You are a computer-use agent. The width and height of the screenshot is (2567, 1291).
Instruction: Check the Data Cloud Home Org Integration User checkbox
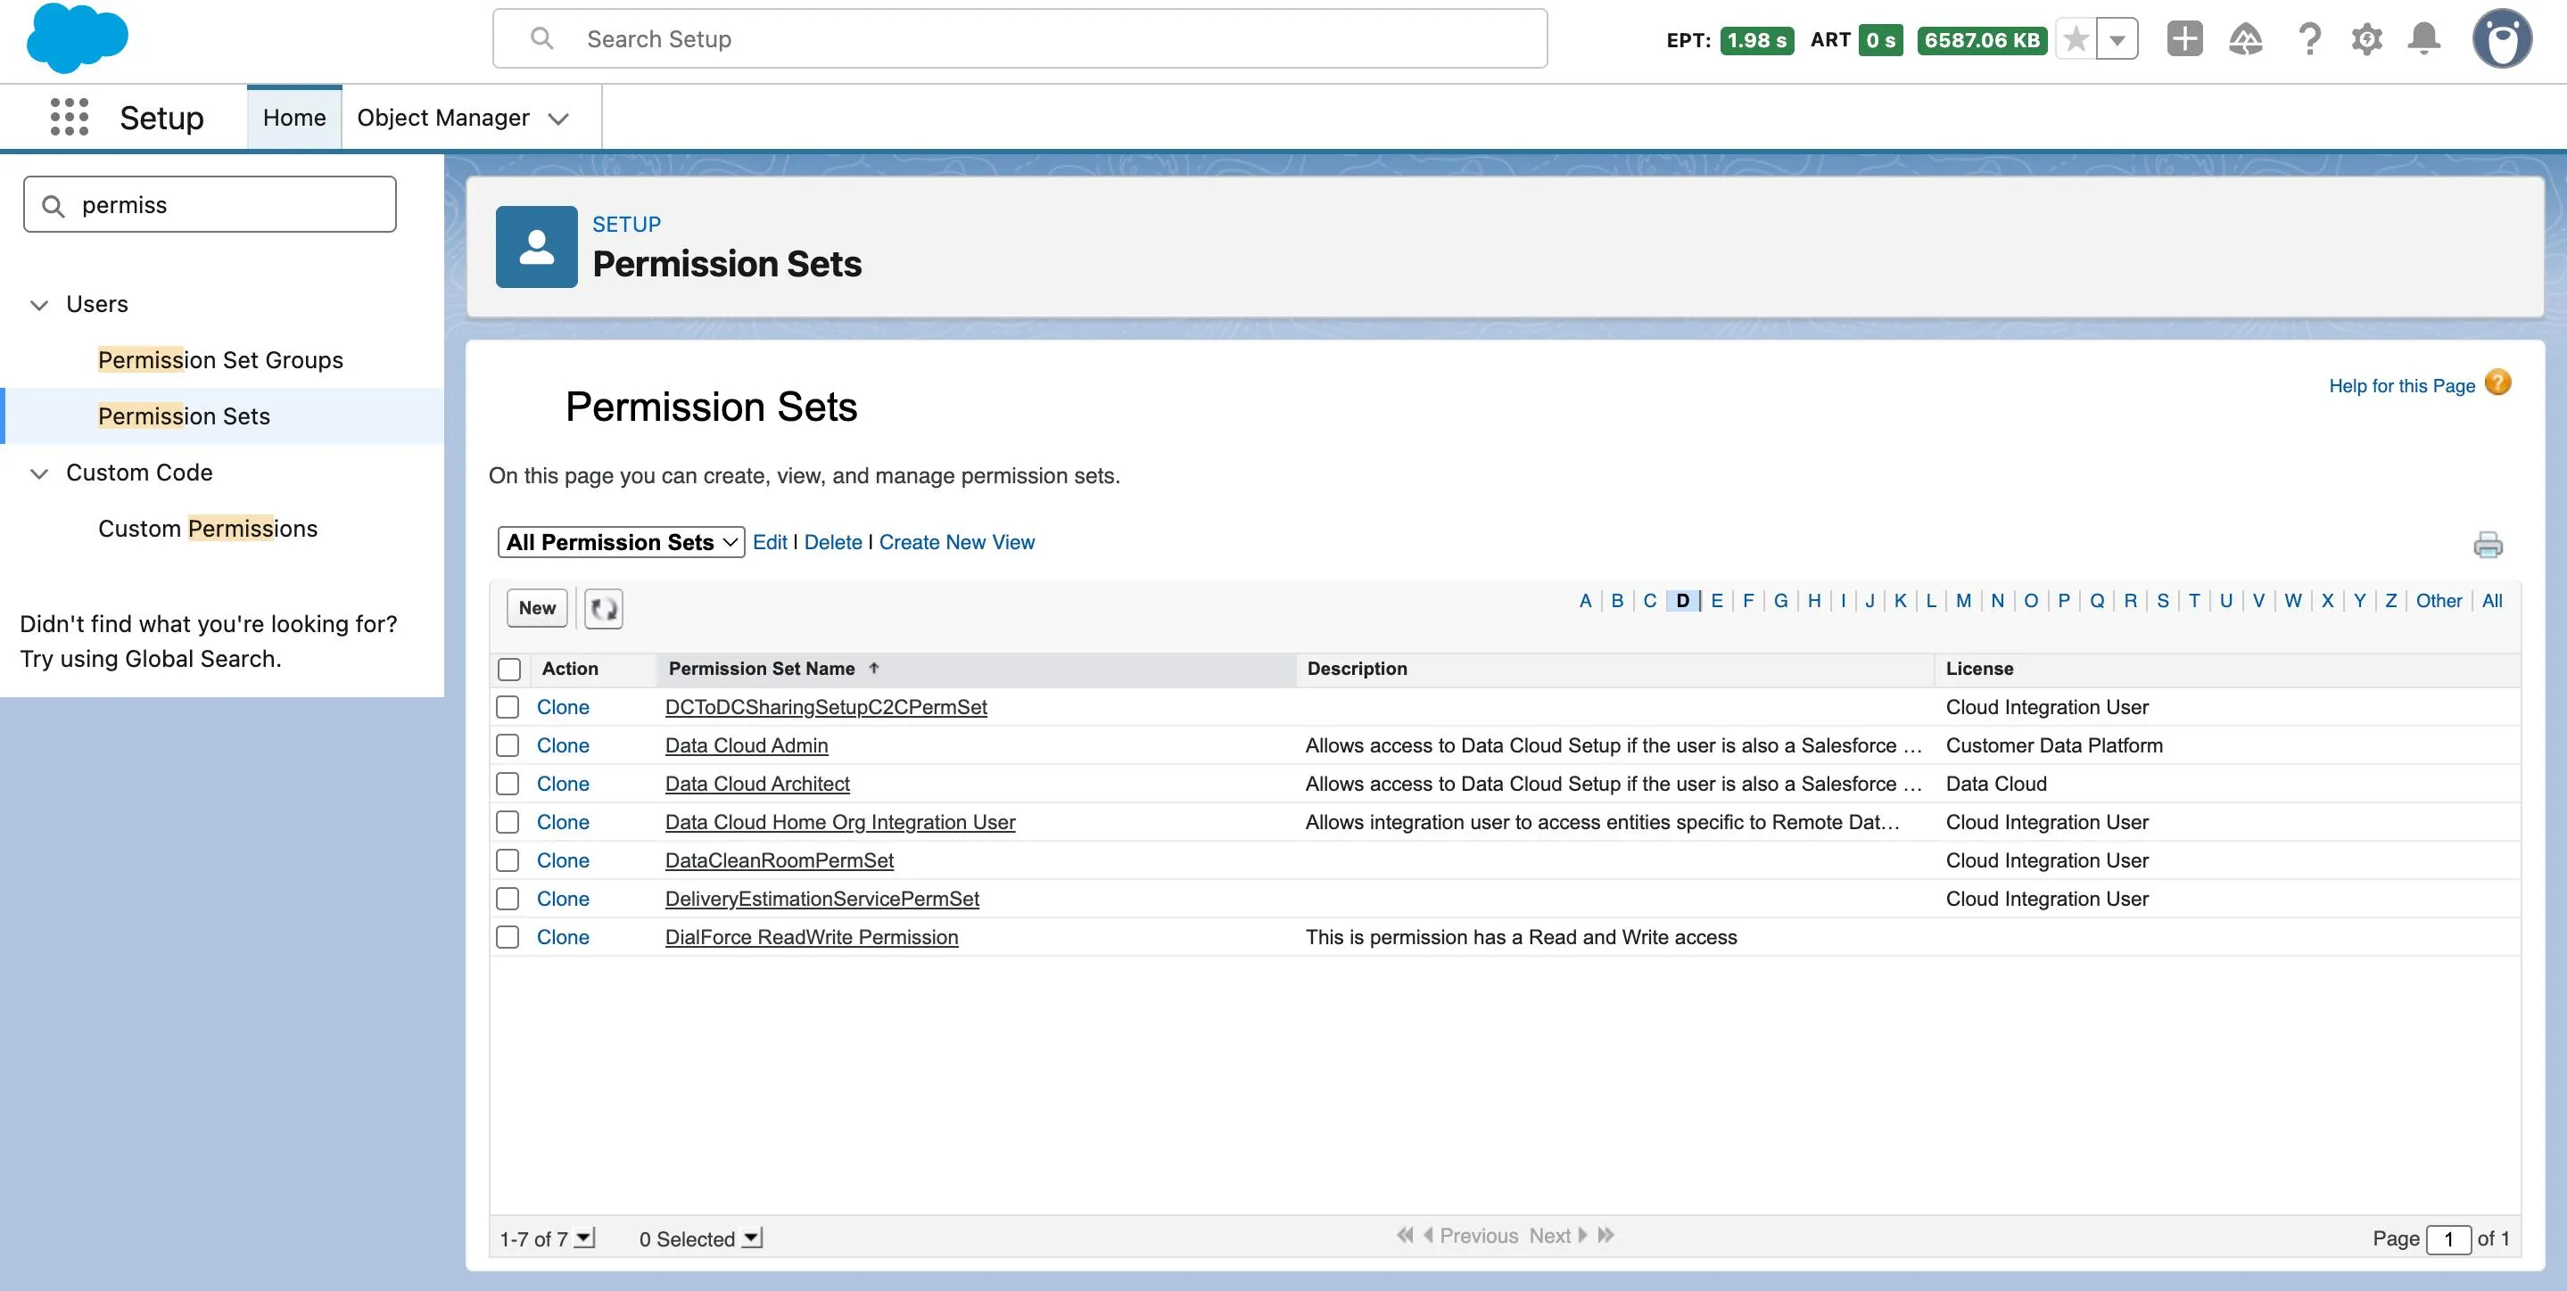pyautogui.click(x=508, y=822)
